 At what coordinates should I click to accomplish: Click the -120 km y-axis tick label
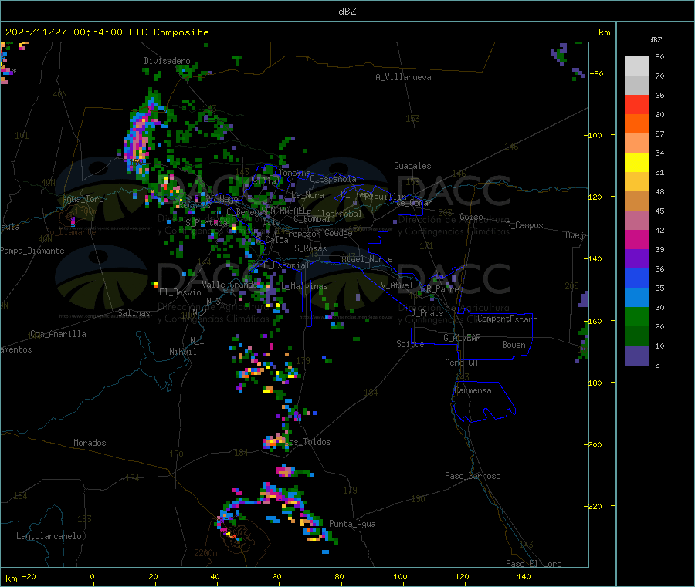[x=592, y=197]
